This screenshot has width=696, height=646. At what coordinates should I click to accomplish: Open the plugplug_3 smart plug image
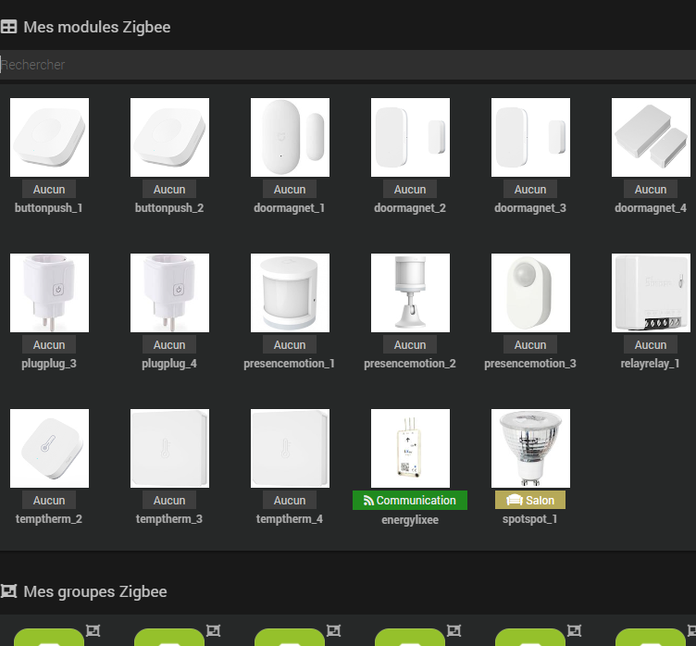click(49, 292)
